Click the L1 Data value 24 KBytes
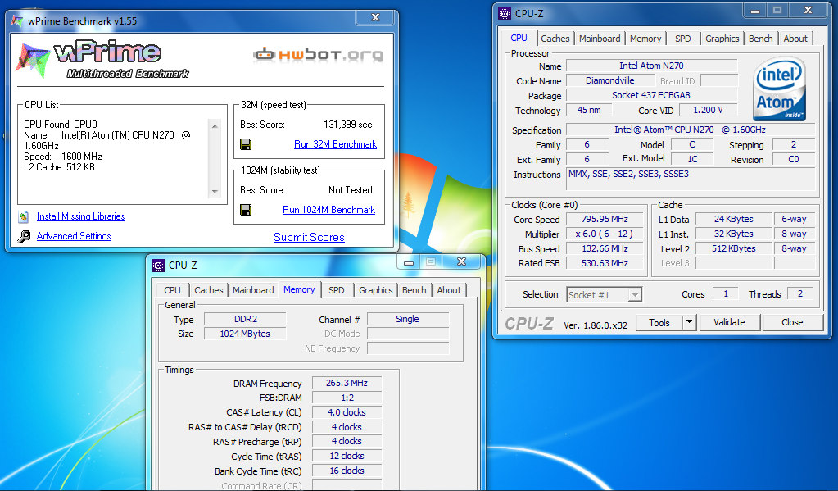The height and width of the screenshot is (491, 838). [734, 220]
